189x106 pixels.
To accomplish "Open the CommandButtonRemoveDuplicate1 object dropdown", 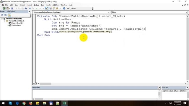I will [x=108, y=12].
